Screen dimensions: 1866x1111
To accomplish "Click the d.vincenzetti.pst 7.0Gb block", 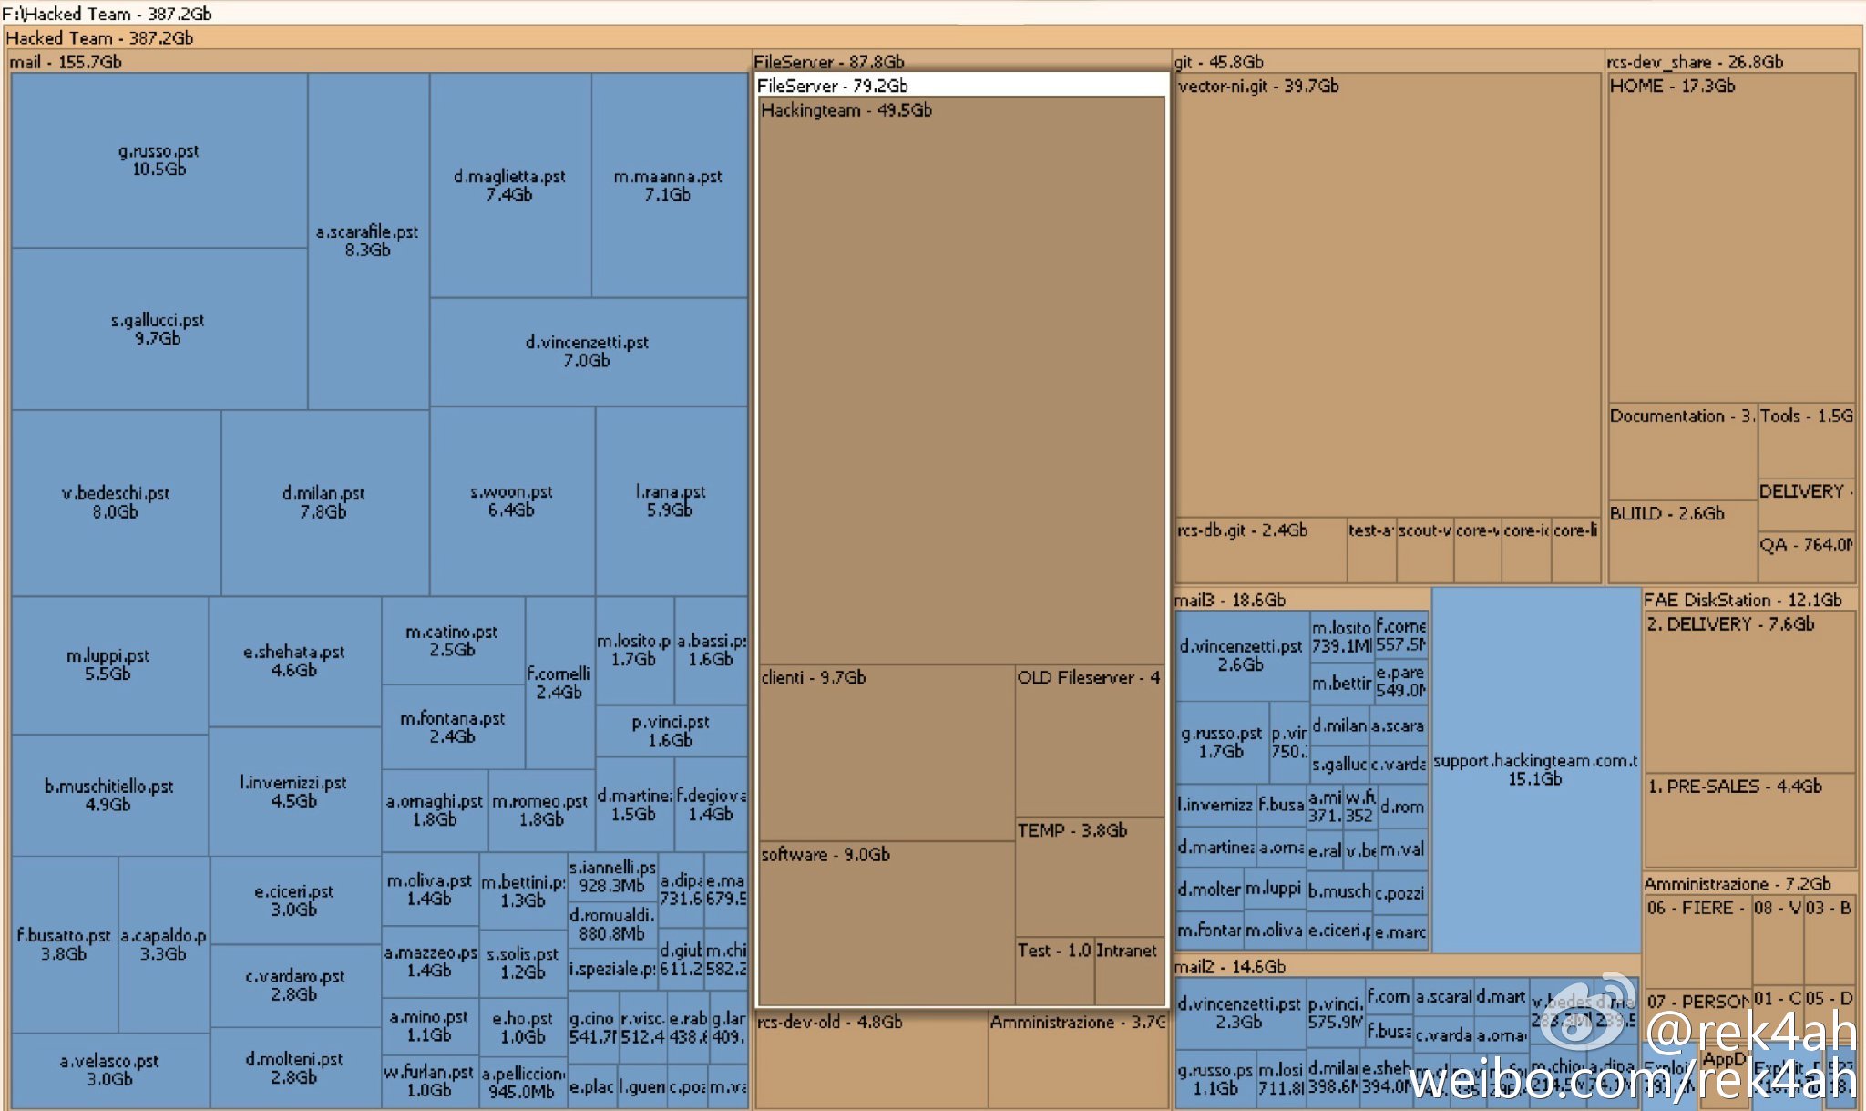I will click(588, 352).
